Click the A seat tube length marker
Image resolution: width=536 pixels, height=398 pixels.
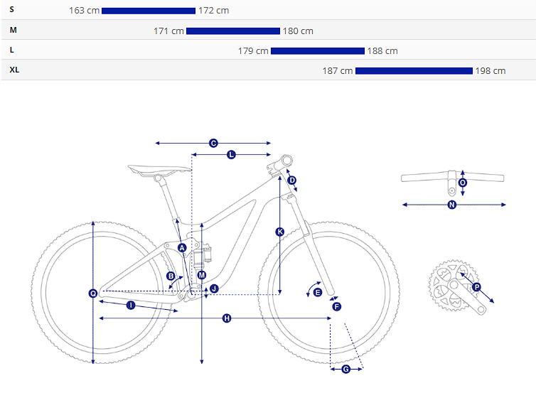[182, 247]
